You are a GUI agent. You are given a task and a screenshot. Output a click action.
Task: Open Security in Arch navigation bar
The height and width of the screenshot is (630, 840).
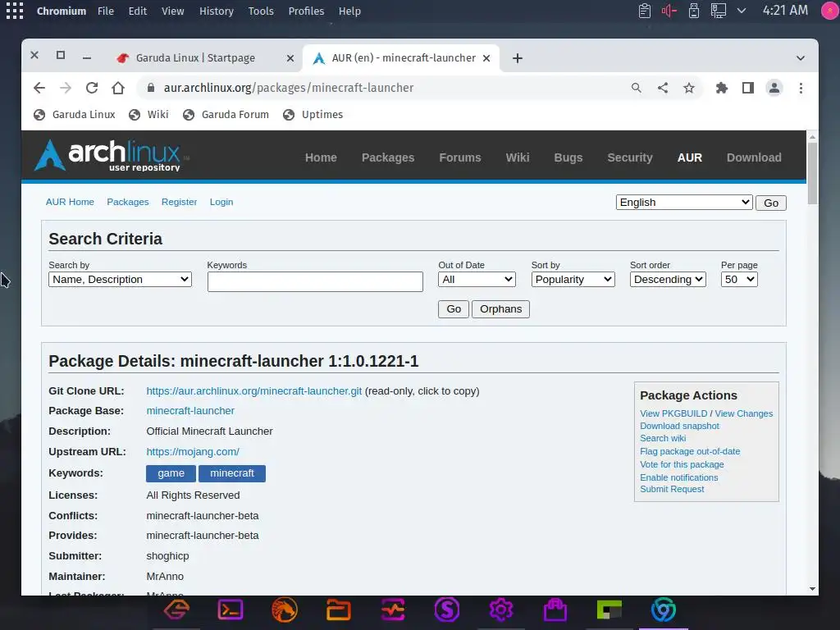(630, 157)
